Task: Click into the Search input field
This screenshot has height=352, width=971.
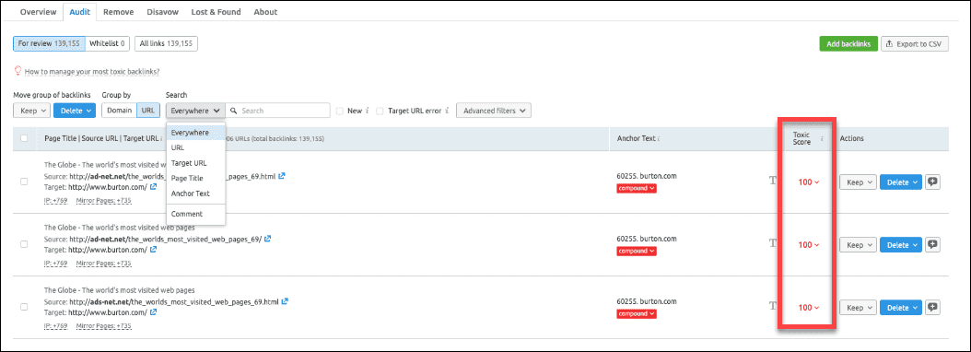Action: click(x=277, y=111)
